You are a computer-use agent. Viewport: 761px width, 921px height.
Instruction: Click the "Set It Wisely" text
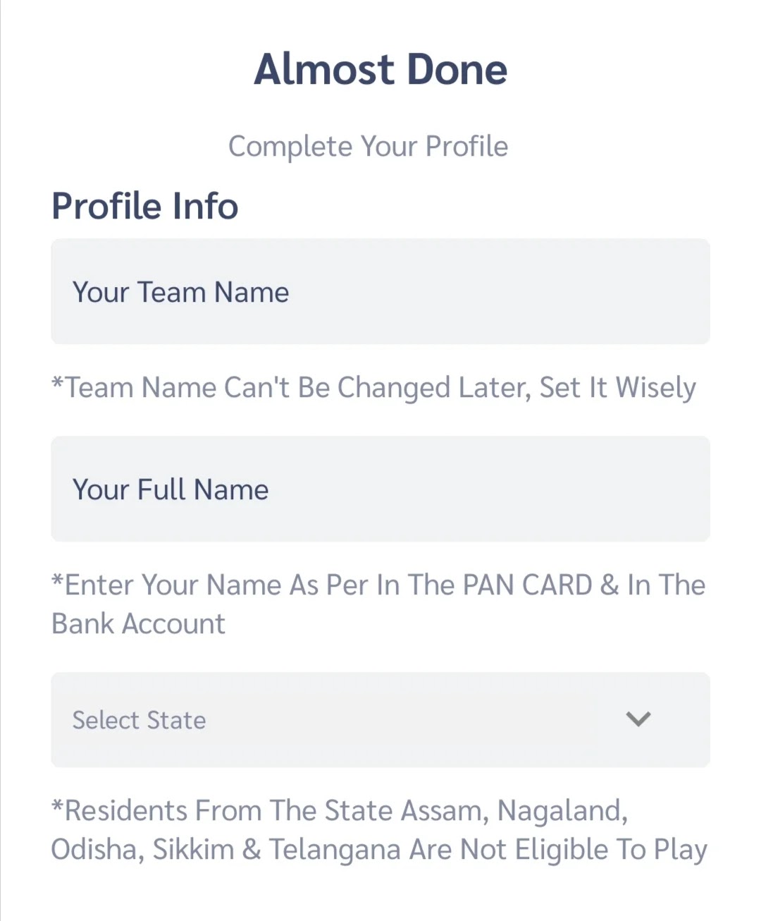pyautogui.click(x=617, y=388)
